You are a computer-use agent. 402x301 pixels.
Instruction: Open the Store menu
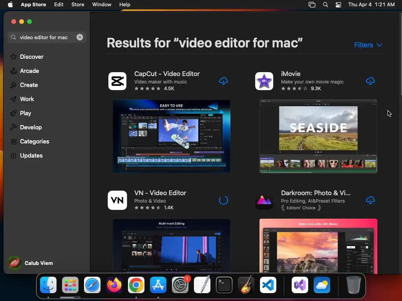[x=78, y=4]
